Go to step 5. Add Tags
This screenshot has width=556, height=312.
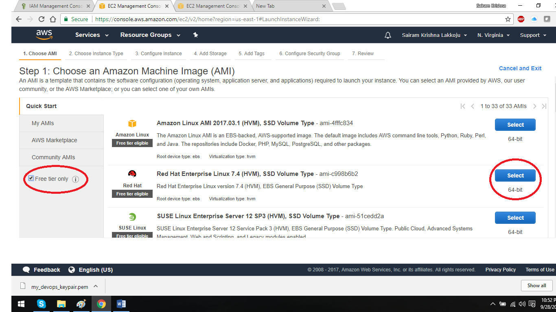252,54
